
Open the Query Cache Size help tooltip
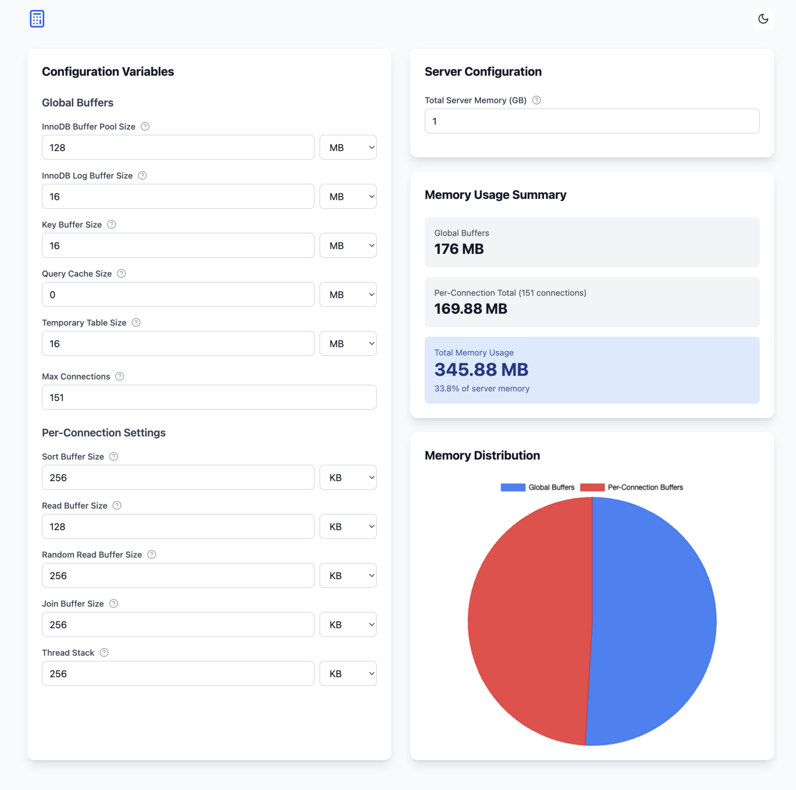(x=121, y=273)
